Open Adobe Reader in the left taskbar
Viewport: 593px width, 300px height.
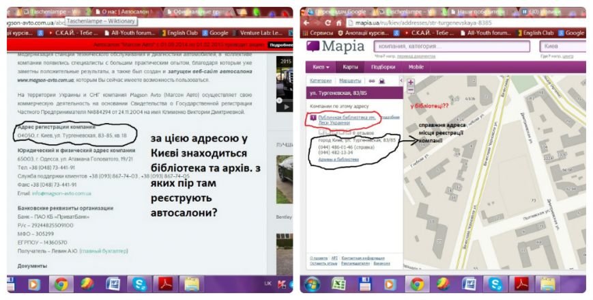[165, 284]
